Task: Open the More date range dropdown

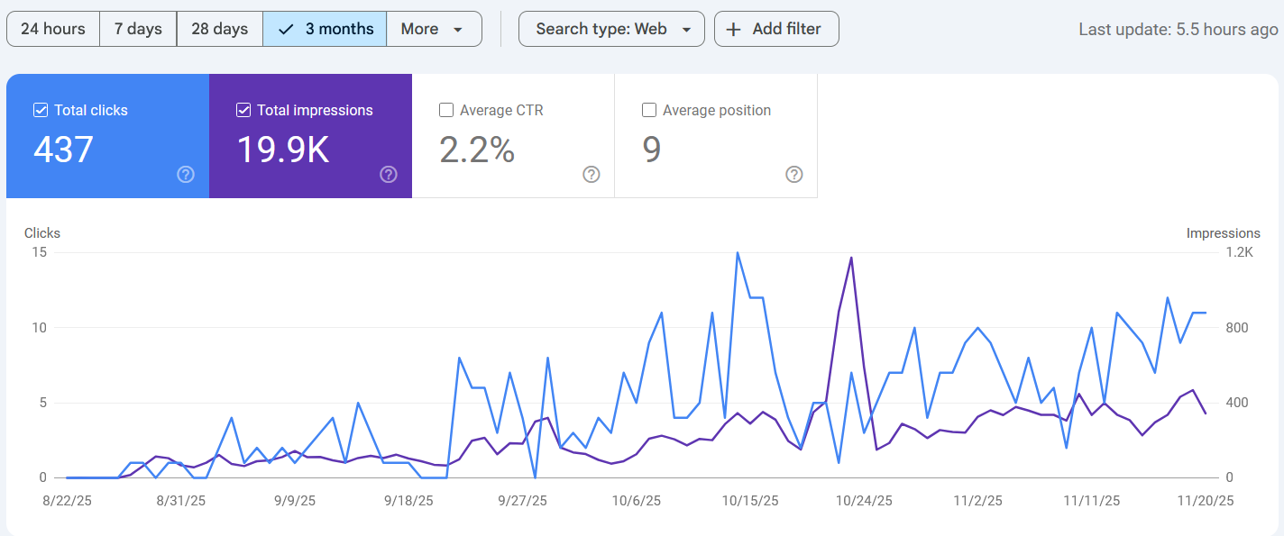Action: pyautogui.click(x=434, y=29)
